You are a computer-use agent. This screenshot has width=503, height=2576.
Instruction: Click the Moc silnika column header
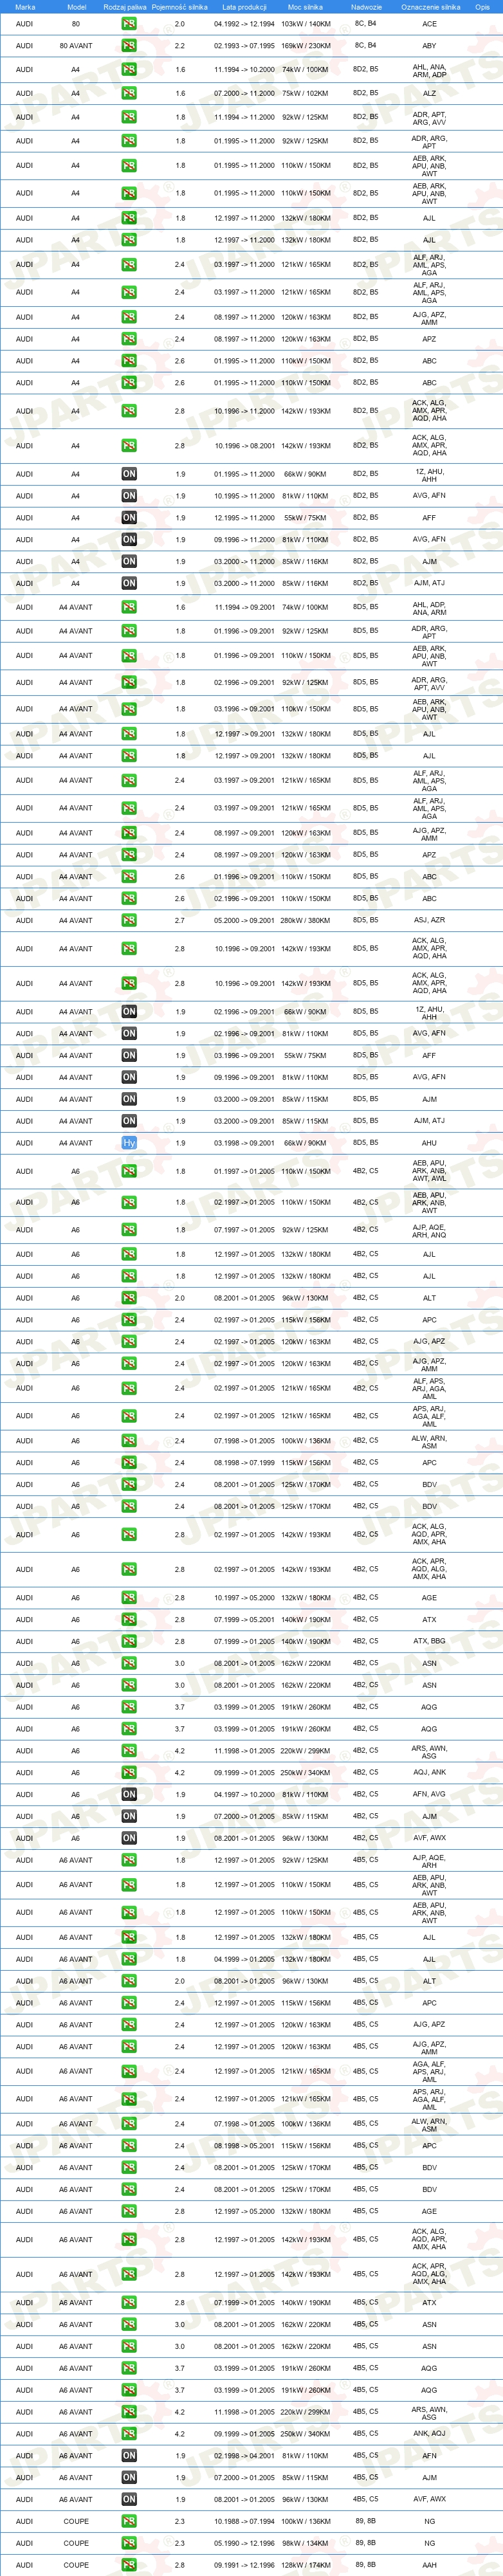(x=306, y=7)
